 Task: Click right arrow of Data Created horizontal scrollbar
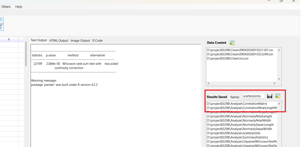(x=279, y=83)
